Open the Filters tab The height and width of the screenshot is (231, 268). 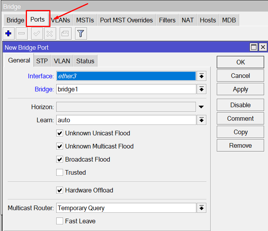pyautogui.click(x=167, y=20)
